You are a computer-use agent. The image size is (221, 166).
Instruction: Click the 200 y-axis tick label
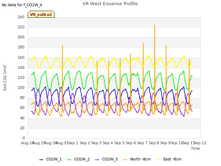[21, 37]
